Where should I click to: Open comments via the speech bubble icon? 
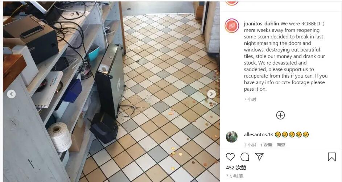tap(245, 157)
